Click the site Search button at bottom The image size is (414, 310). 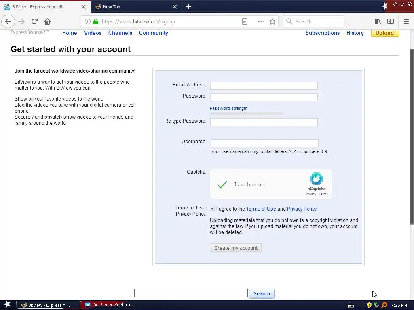262,293
